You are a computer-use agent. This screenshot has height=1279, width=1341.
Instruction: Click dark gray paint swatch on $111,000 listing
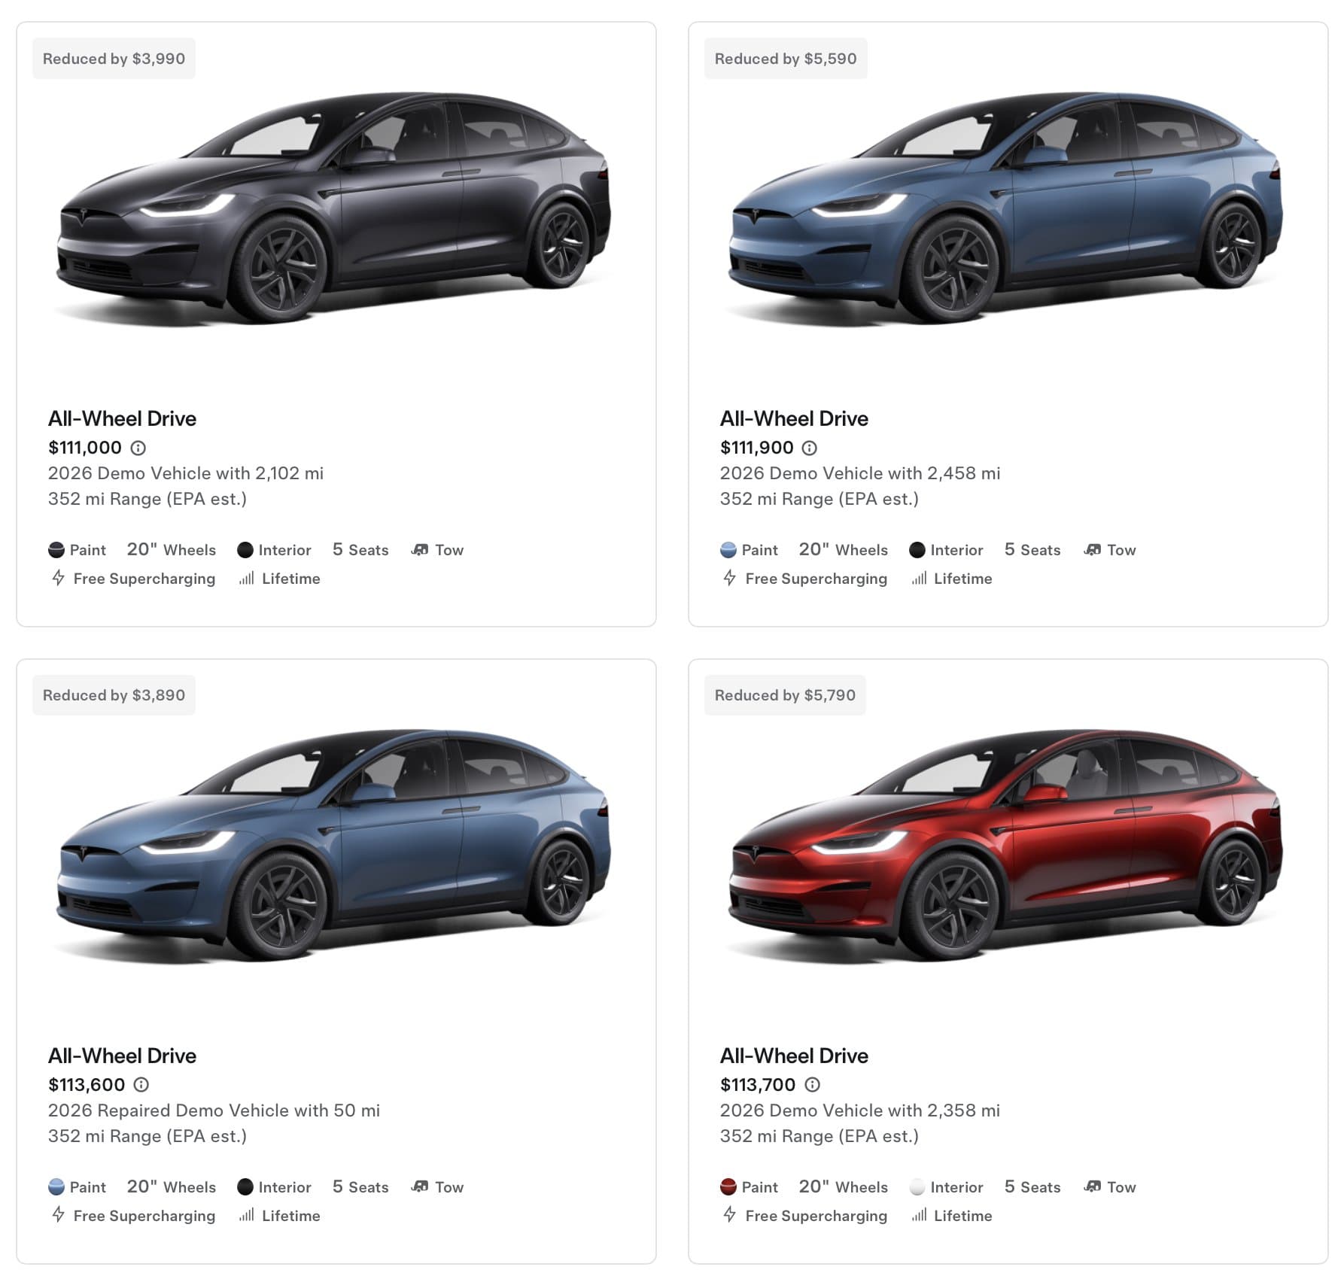tap(56, 550)
